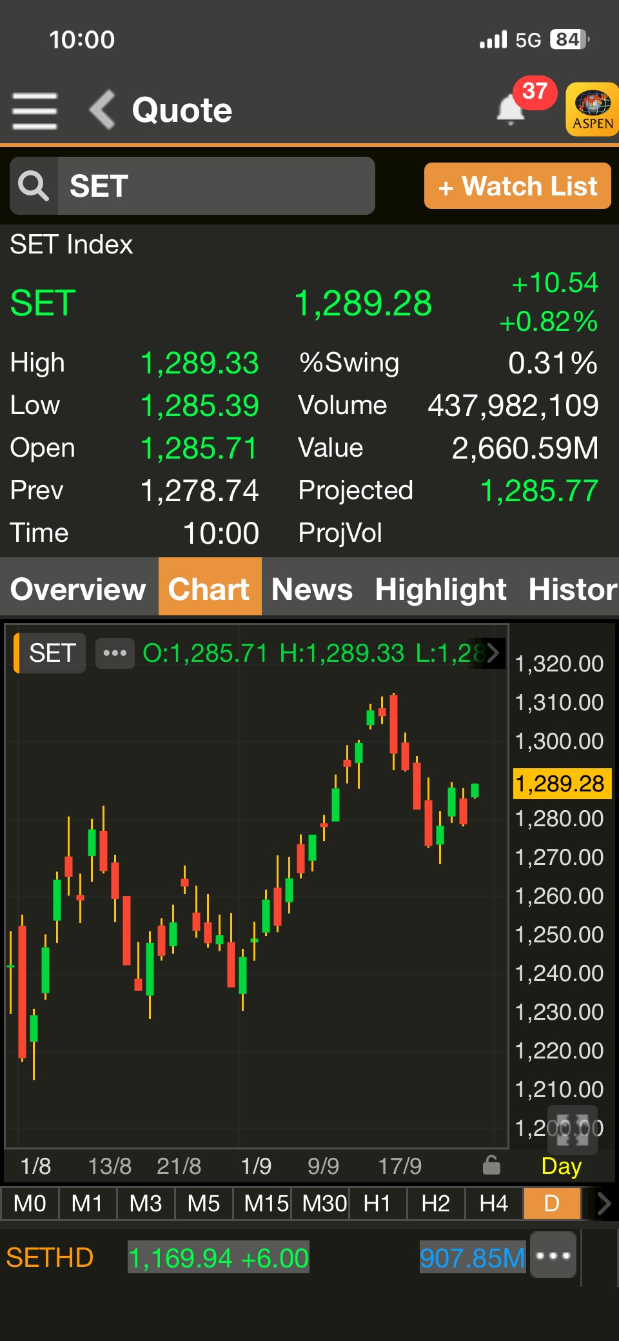Expand the OHLC info arrow
The image size is (619, 1341).
pyautogui.click(x=493, y=653)
